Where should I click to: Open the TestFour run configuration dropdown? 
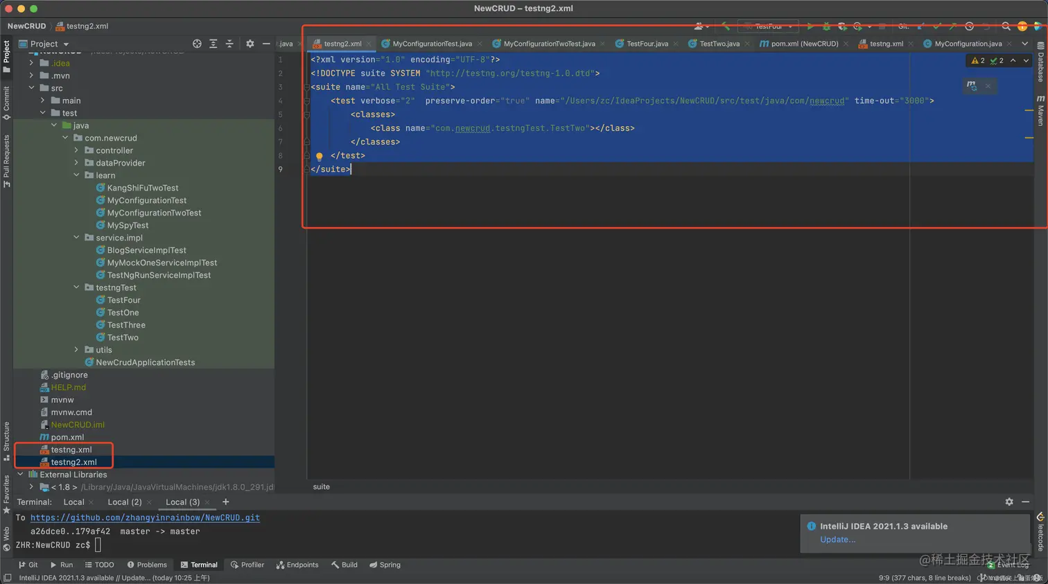click(x=768, y=26)
